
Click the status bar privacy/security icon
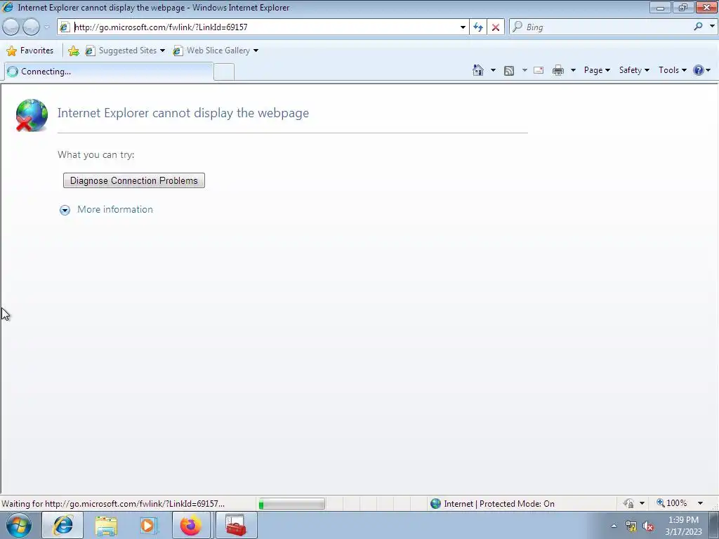point(628,504)
